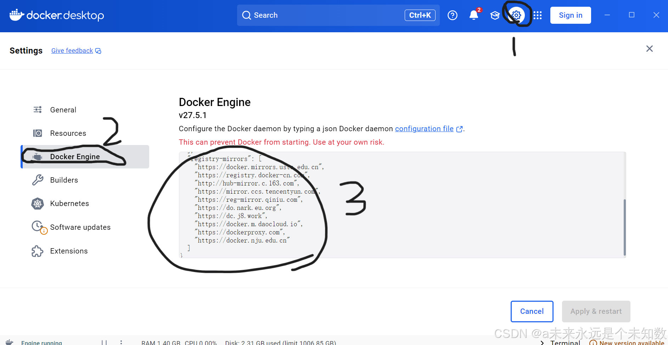Image resolution: width=668 pixels, height=345 pixels.
Task: Click the Settings gear icon in header
Action: [x=516, y=15]
